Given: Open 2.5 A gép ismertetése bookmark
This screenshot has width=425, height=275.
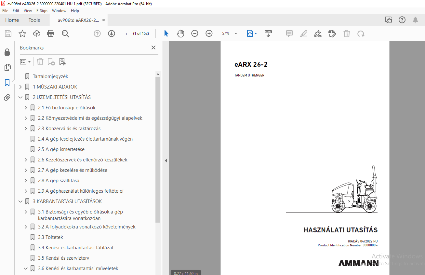Looking at the screenshot, I should tap(61, 149).
